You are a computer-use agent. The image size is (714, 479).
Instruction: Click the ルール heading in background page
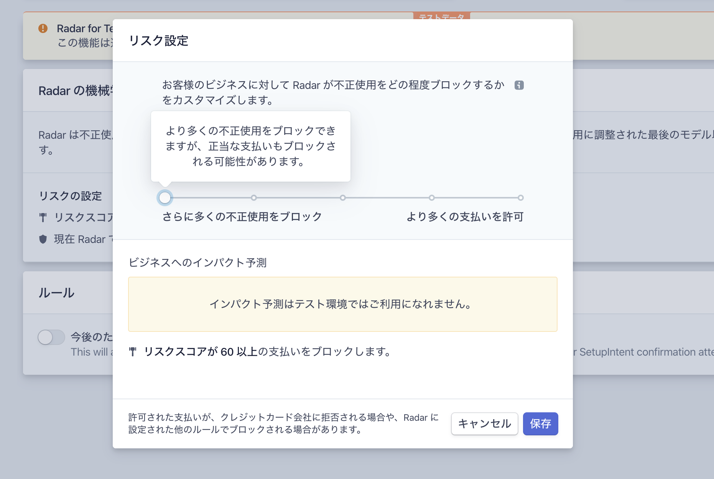click(57, 293)
